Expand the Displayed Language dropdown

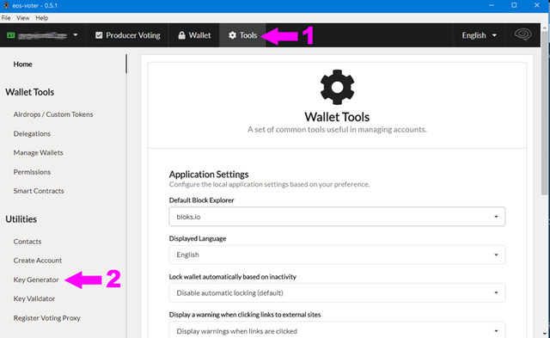[x=337, y=255]
